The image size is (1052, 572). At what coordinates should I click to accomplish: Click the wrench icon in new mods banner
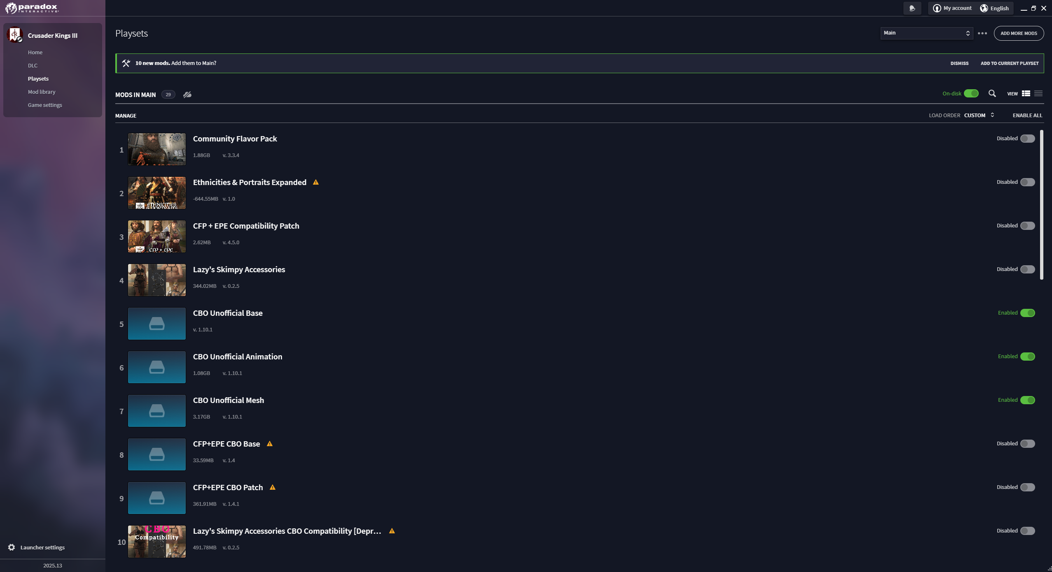pyautogui.click(x=126, y=63)
